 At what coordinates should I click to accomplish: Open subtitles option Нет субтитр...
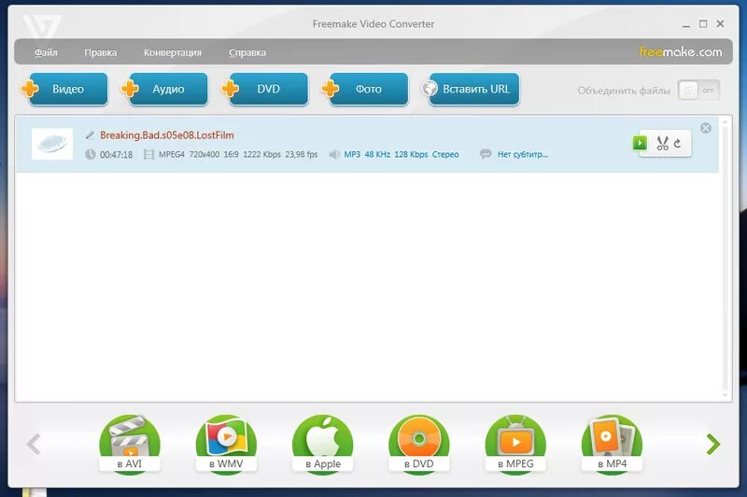(x=523, y=154)
